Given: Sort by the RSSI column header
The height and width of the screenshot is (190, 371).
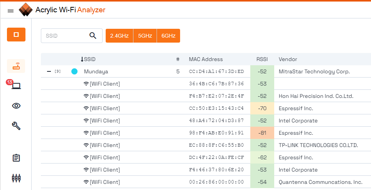Looking at the screenshot, I should [262, 59].
